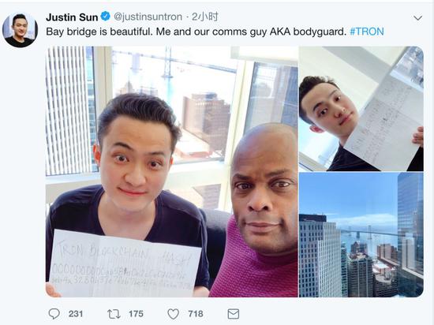
Task: Like the tweet with the heart icon
Action: tap(174, 314)
